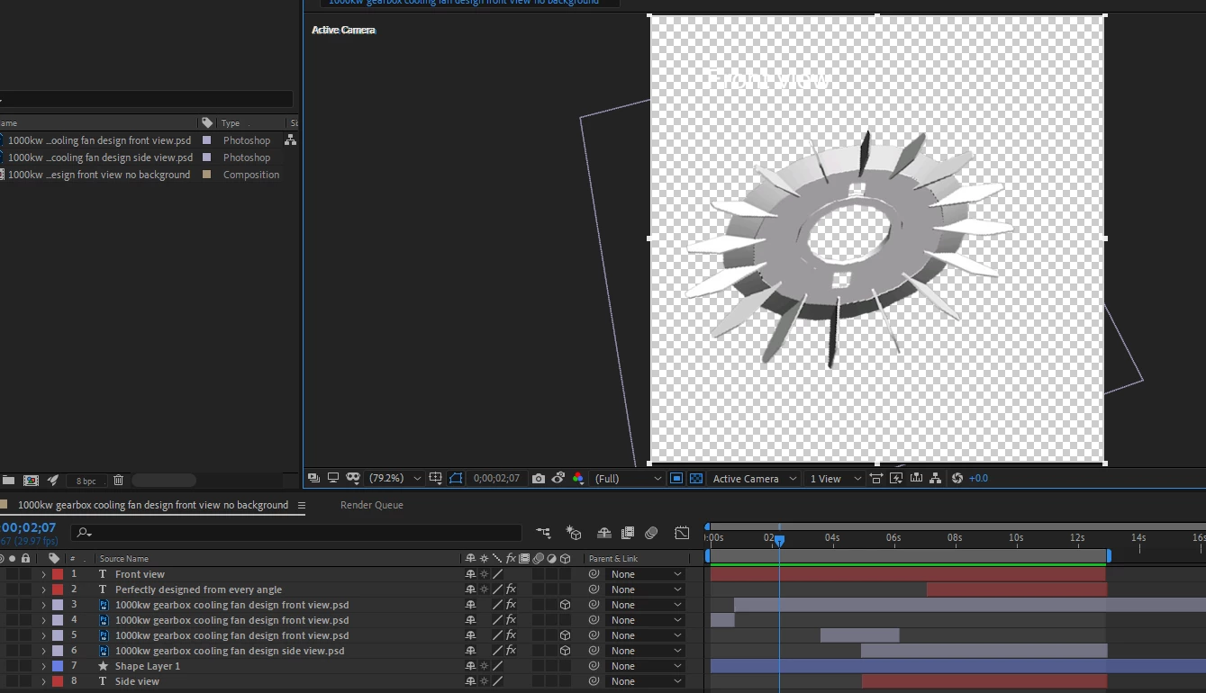Expand layer 2 Perfectly designed from every angle
Image resolution: width=1206 pixels, height=693 pixels.
click(x=43, y=589)
